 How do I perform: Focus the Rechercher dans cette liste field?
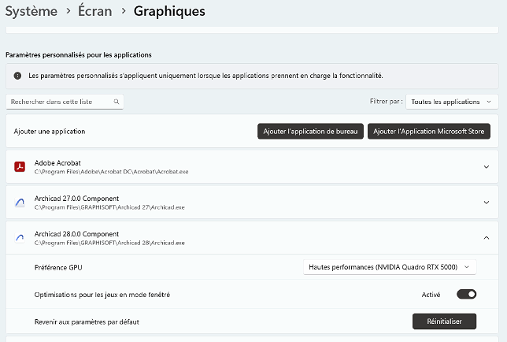(65, 102)
